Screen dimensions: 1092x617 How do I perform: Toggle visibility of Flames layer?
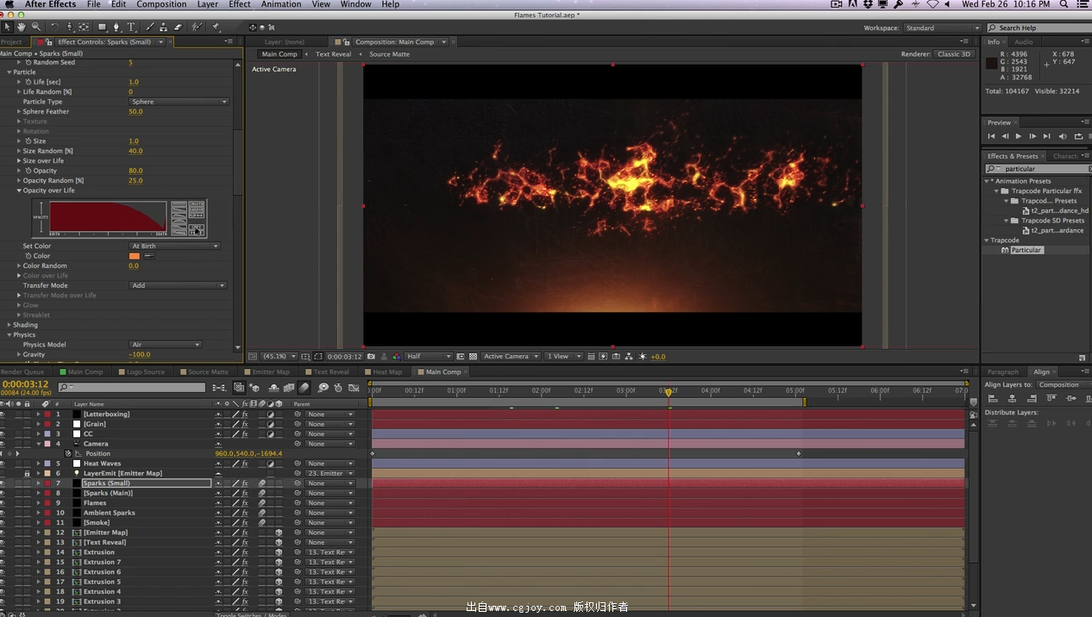pyautogui.click(x=3, y=503)
